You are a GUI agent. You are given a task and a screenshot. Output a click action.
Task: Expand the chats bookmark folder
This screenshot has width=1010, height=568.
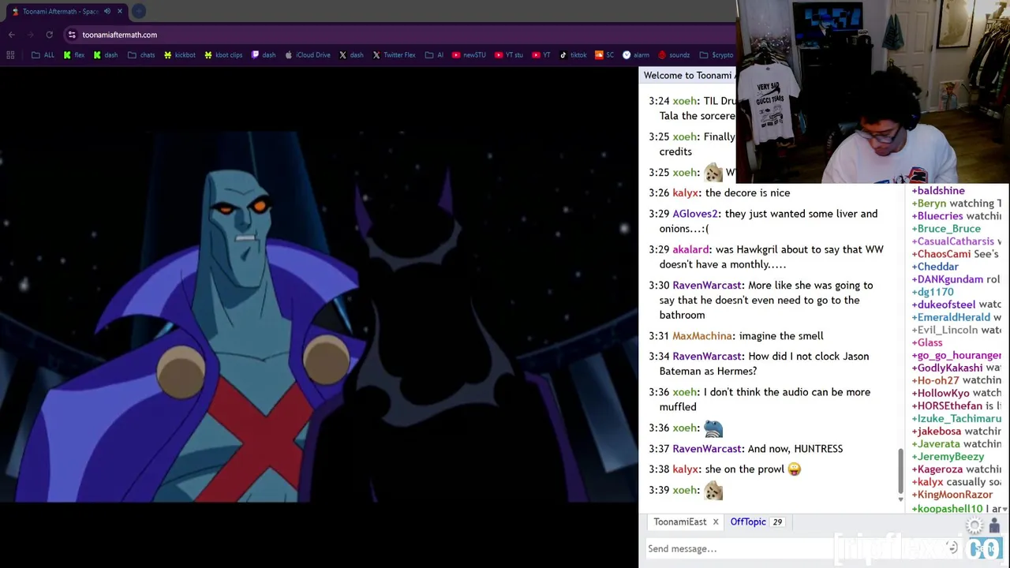point(141,55)
